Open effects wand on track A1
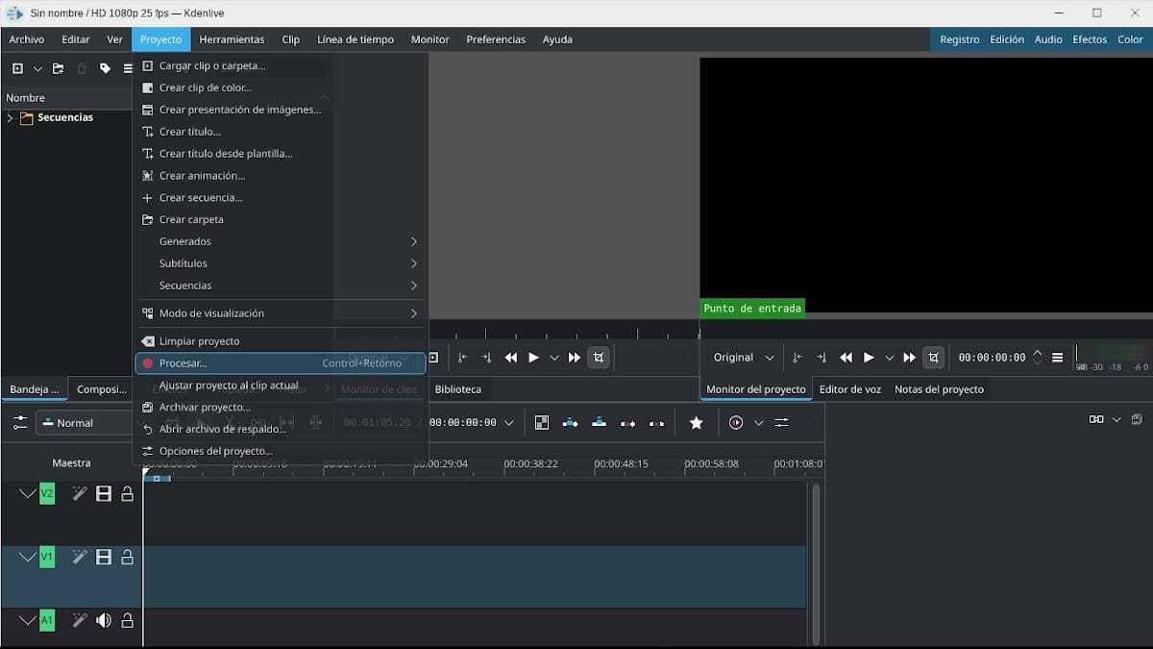Image resolution: width=1153 pixels, height=649 pixels. [80, 621]
